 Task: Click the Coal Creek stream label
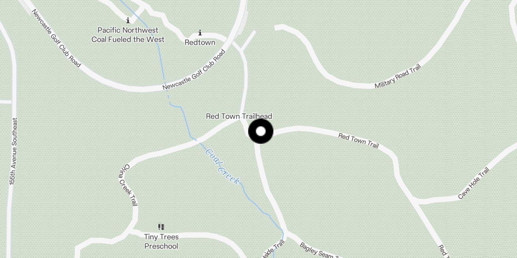[x=223, y=167]
